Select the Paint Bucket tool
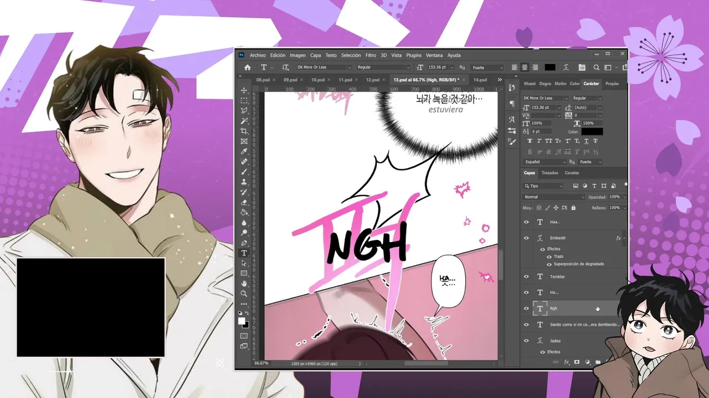The height and width of the screenshot is (398, 709). [244, 212]
